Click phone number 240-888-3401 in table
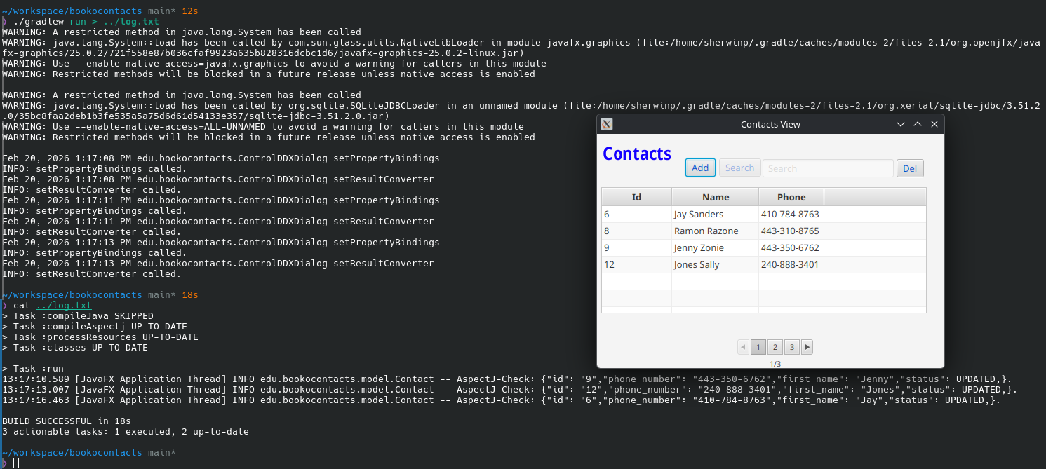 pyautogui.click(x=790, y=264)
